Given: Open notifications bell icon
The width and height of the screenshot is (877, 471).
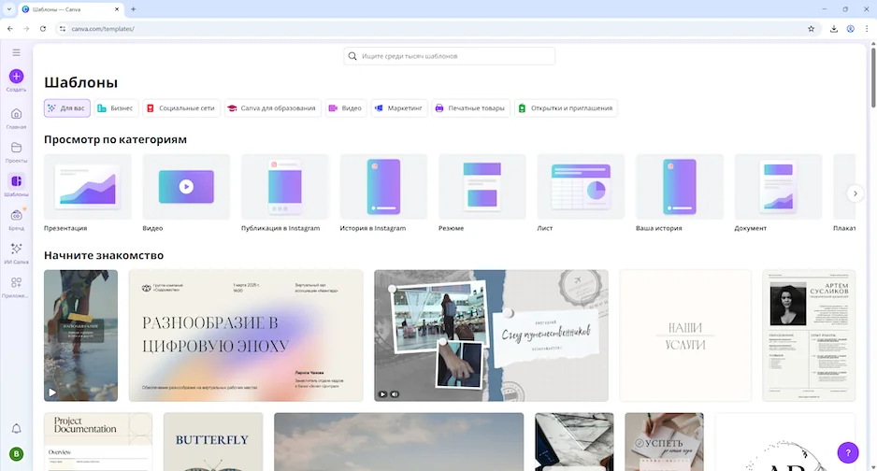Looking at the screenshot, I should click(x=16, y=429).
